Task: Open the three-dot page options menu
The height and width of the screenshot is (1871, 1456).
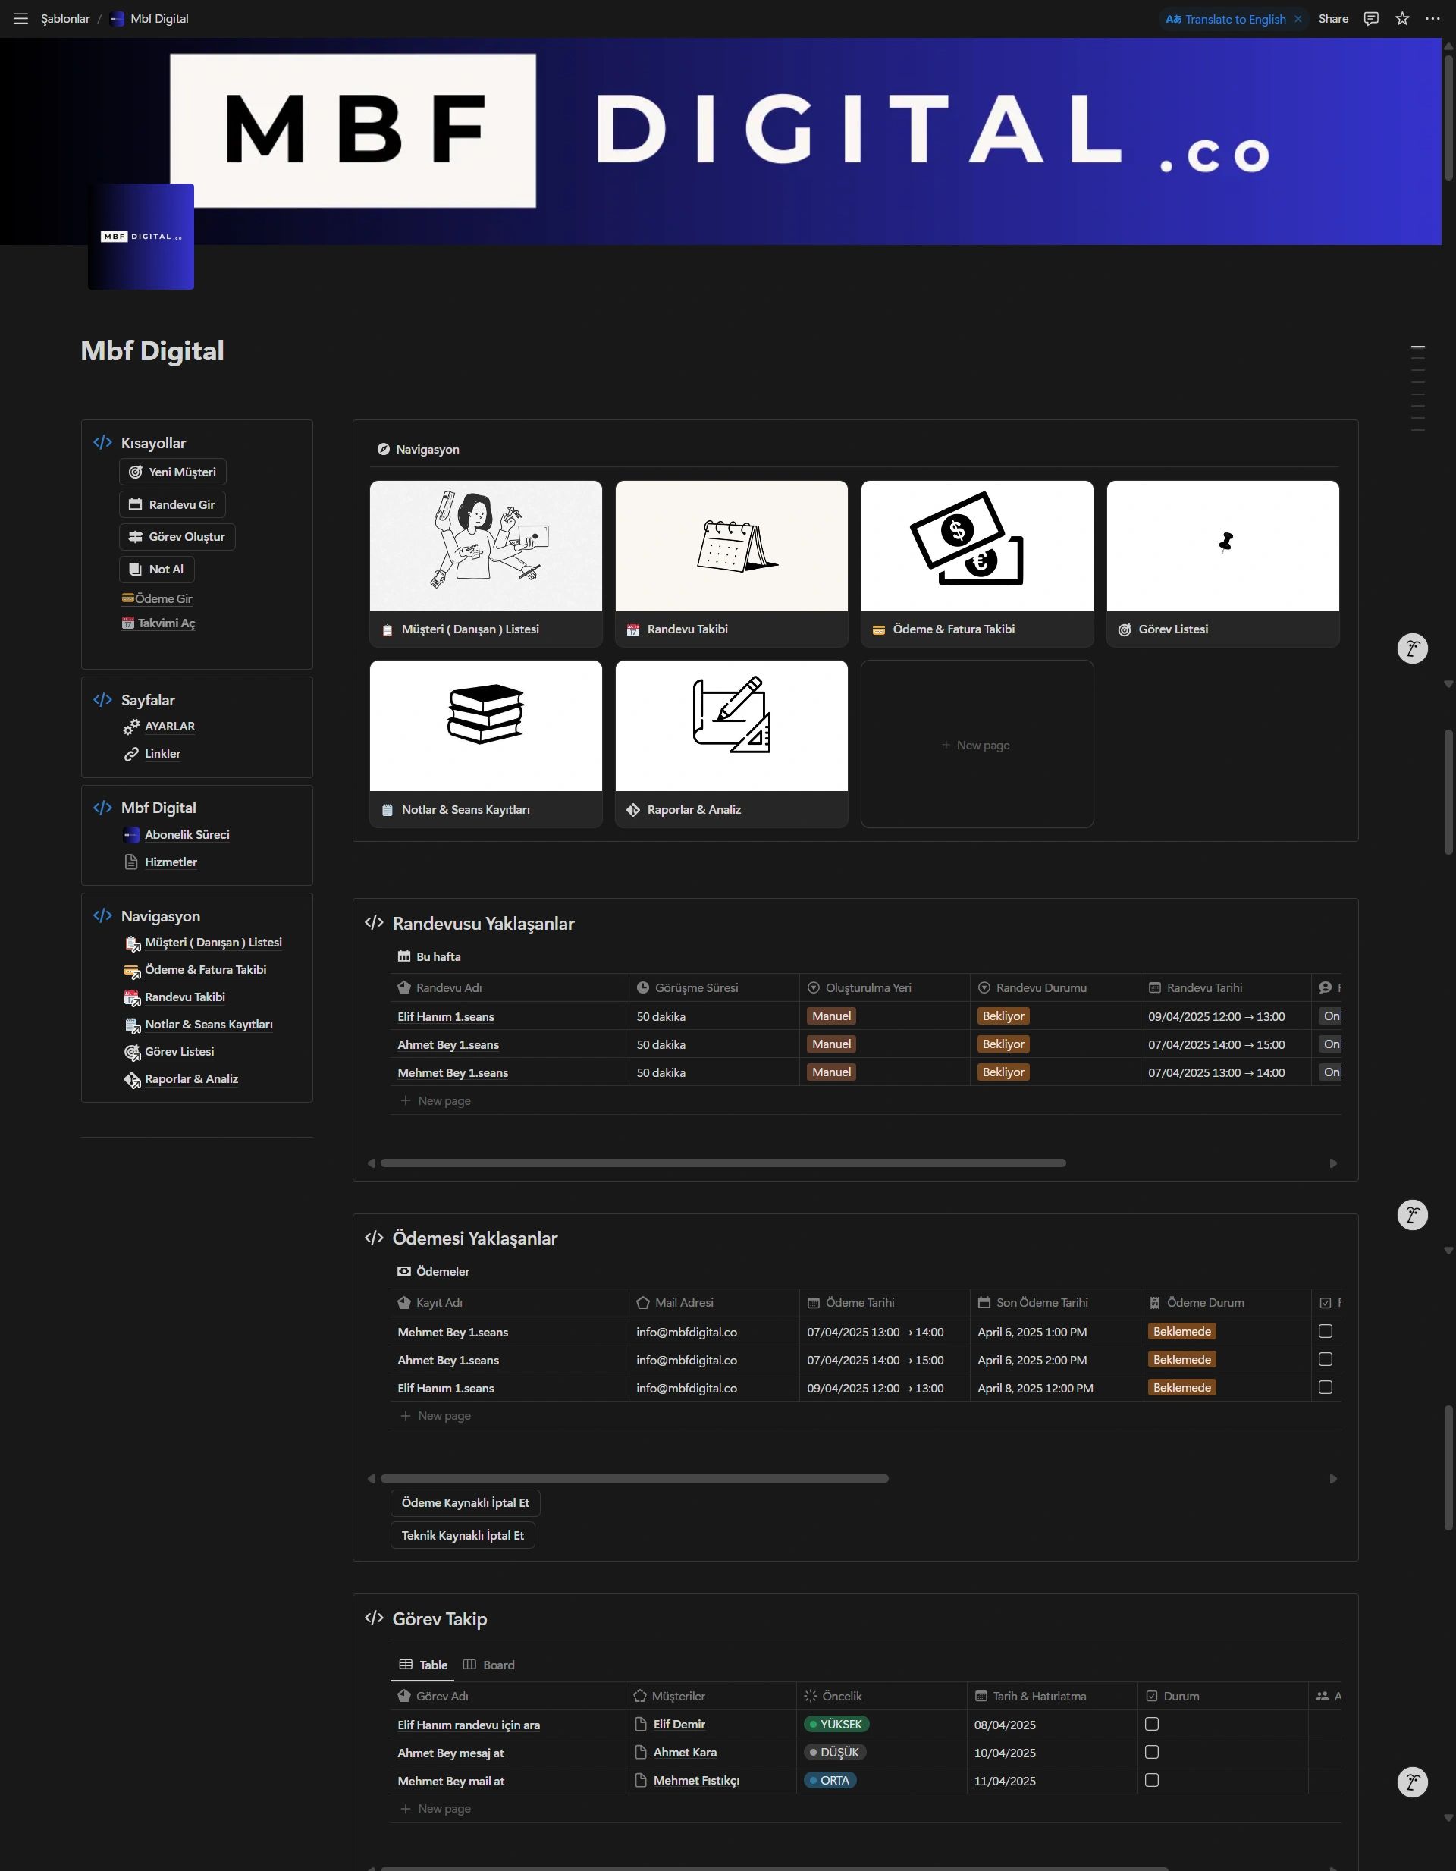Action: pos(1432,19)
